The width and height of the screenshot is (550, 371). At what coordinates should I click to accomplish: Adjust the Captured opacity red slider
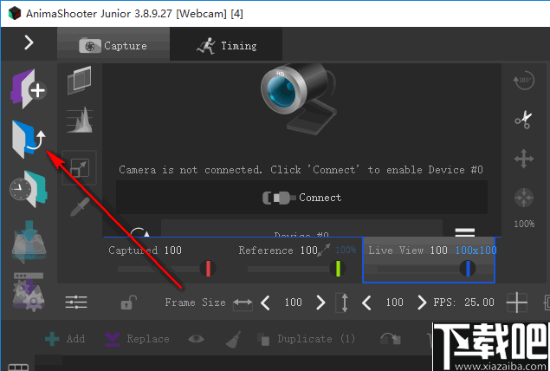pyautogui.click(x=208, y=269)
